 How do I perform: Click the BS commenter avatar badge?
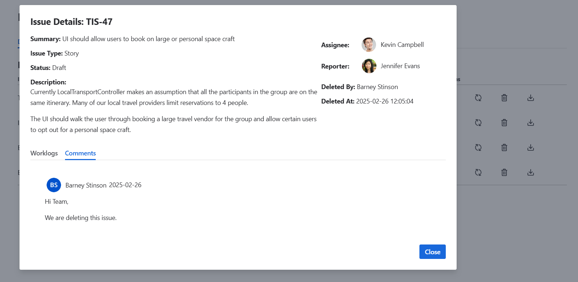tap(54, 185)
